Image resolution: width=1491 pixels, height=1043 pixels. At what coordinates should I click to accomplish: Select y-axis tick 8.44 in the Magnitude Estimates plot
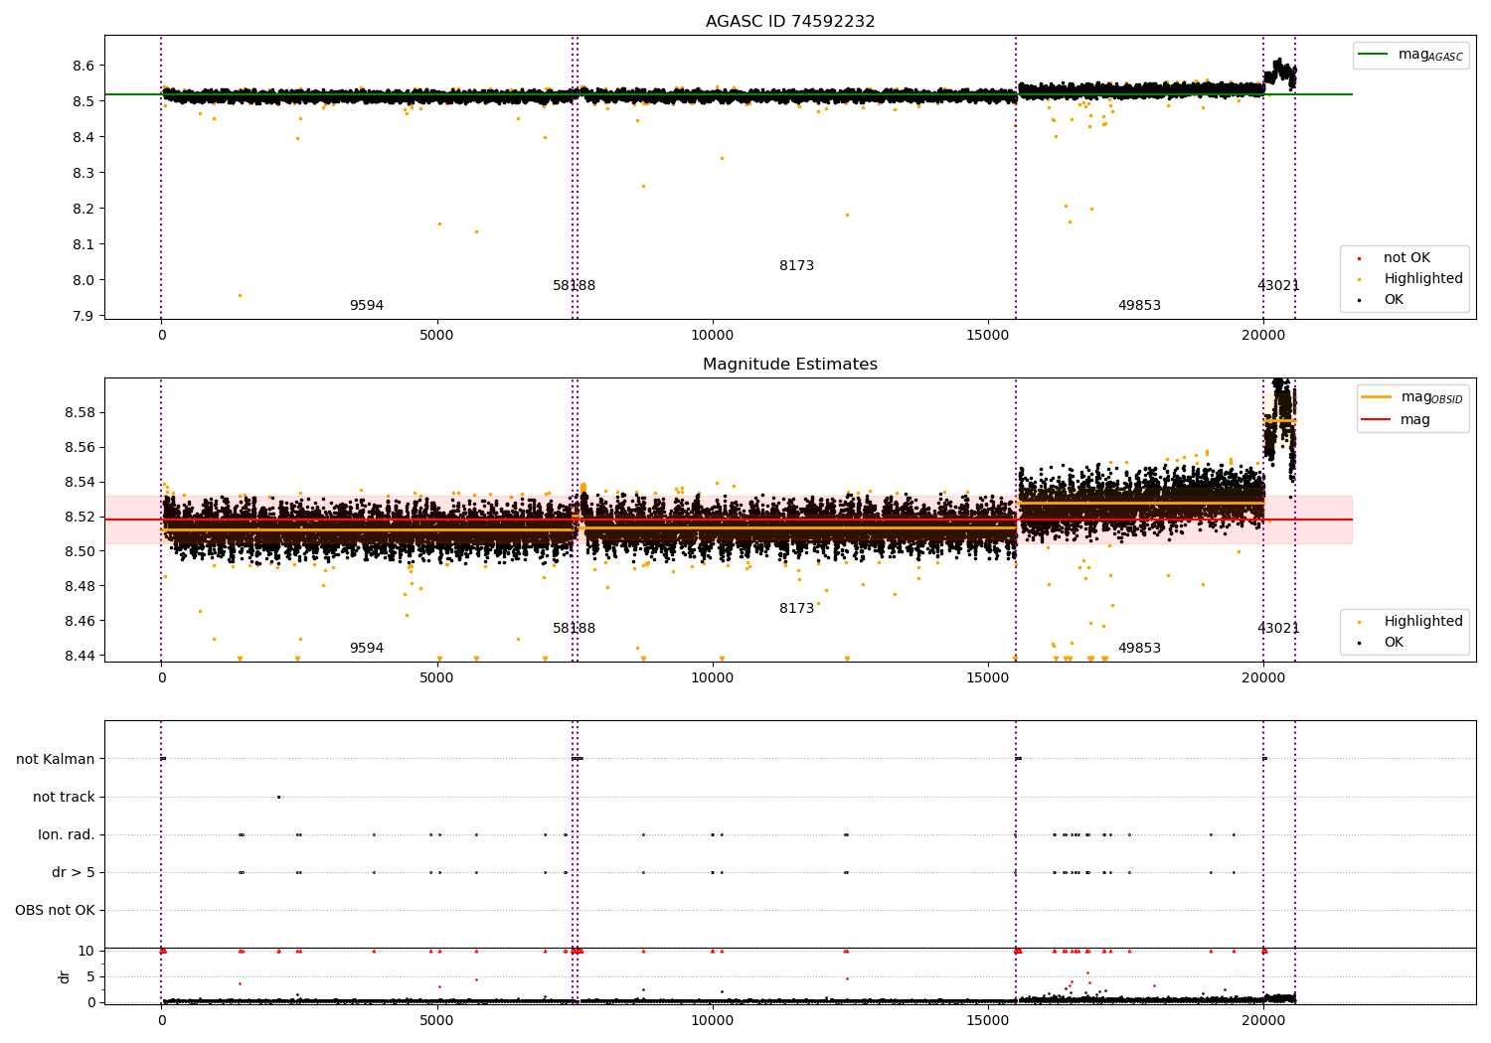tap(79, 657)
